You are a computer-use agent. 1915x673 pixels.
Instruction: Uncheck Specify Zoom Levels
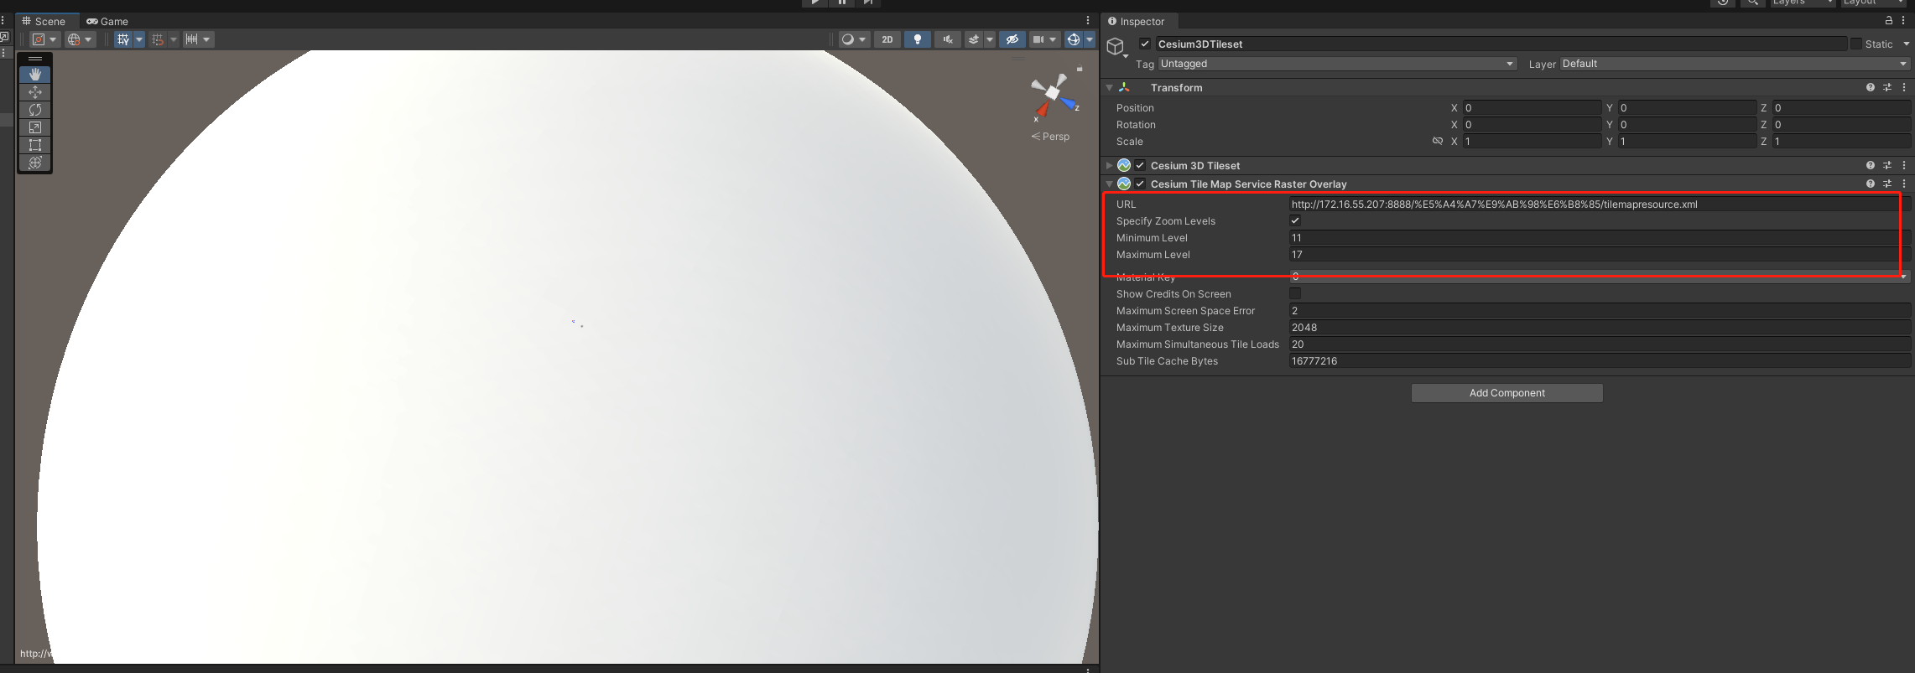tap(1295, 220)
